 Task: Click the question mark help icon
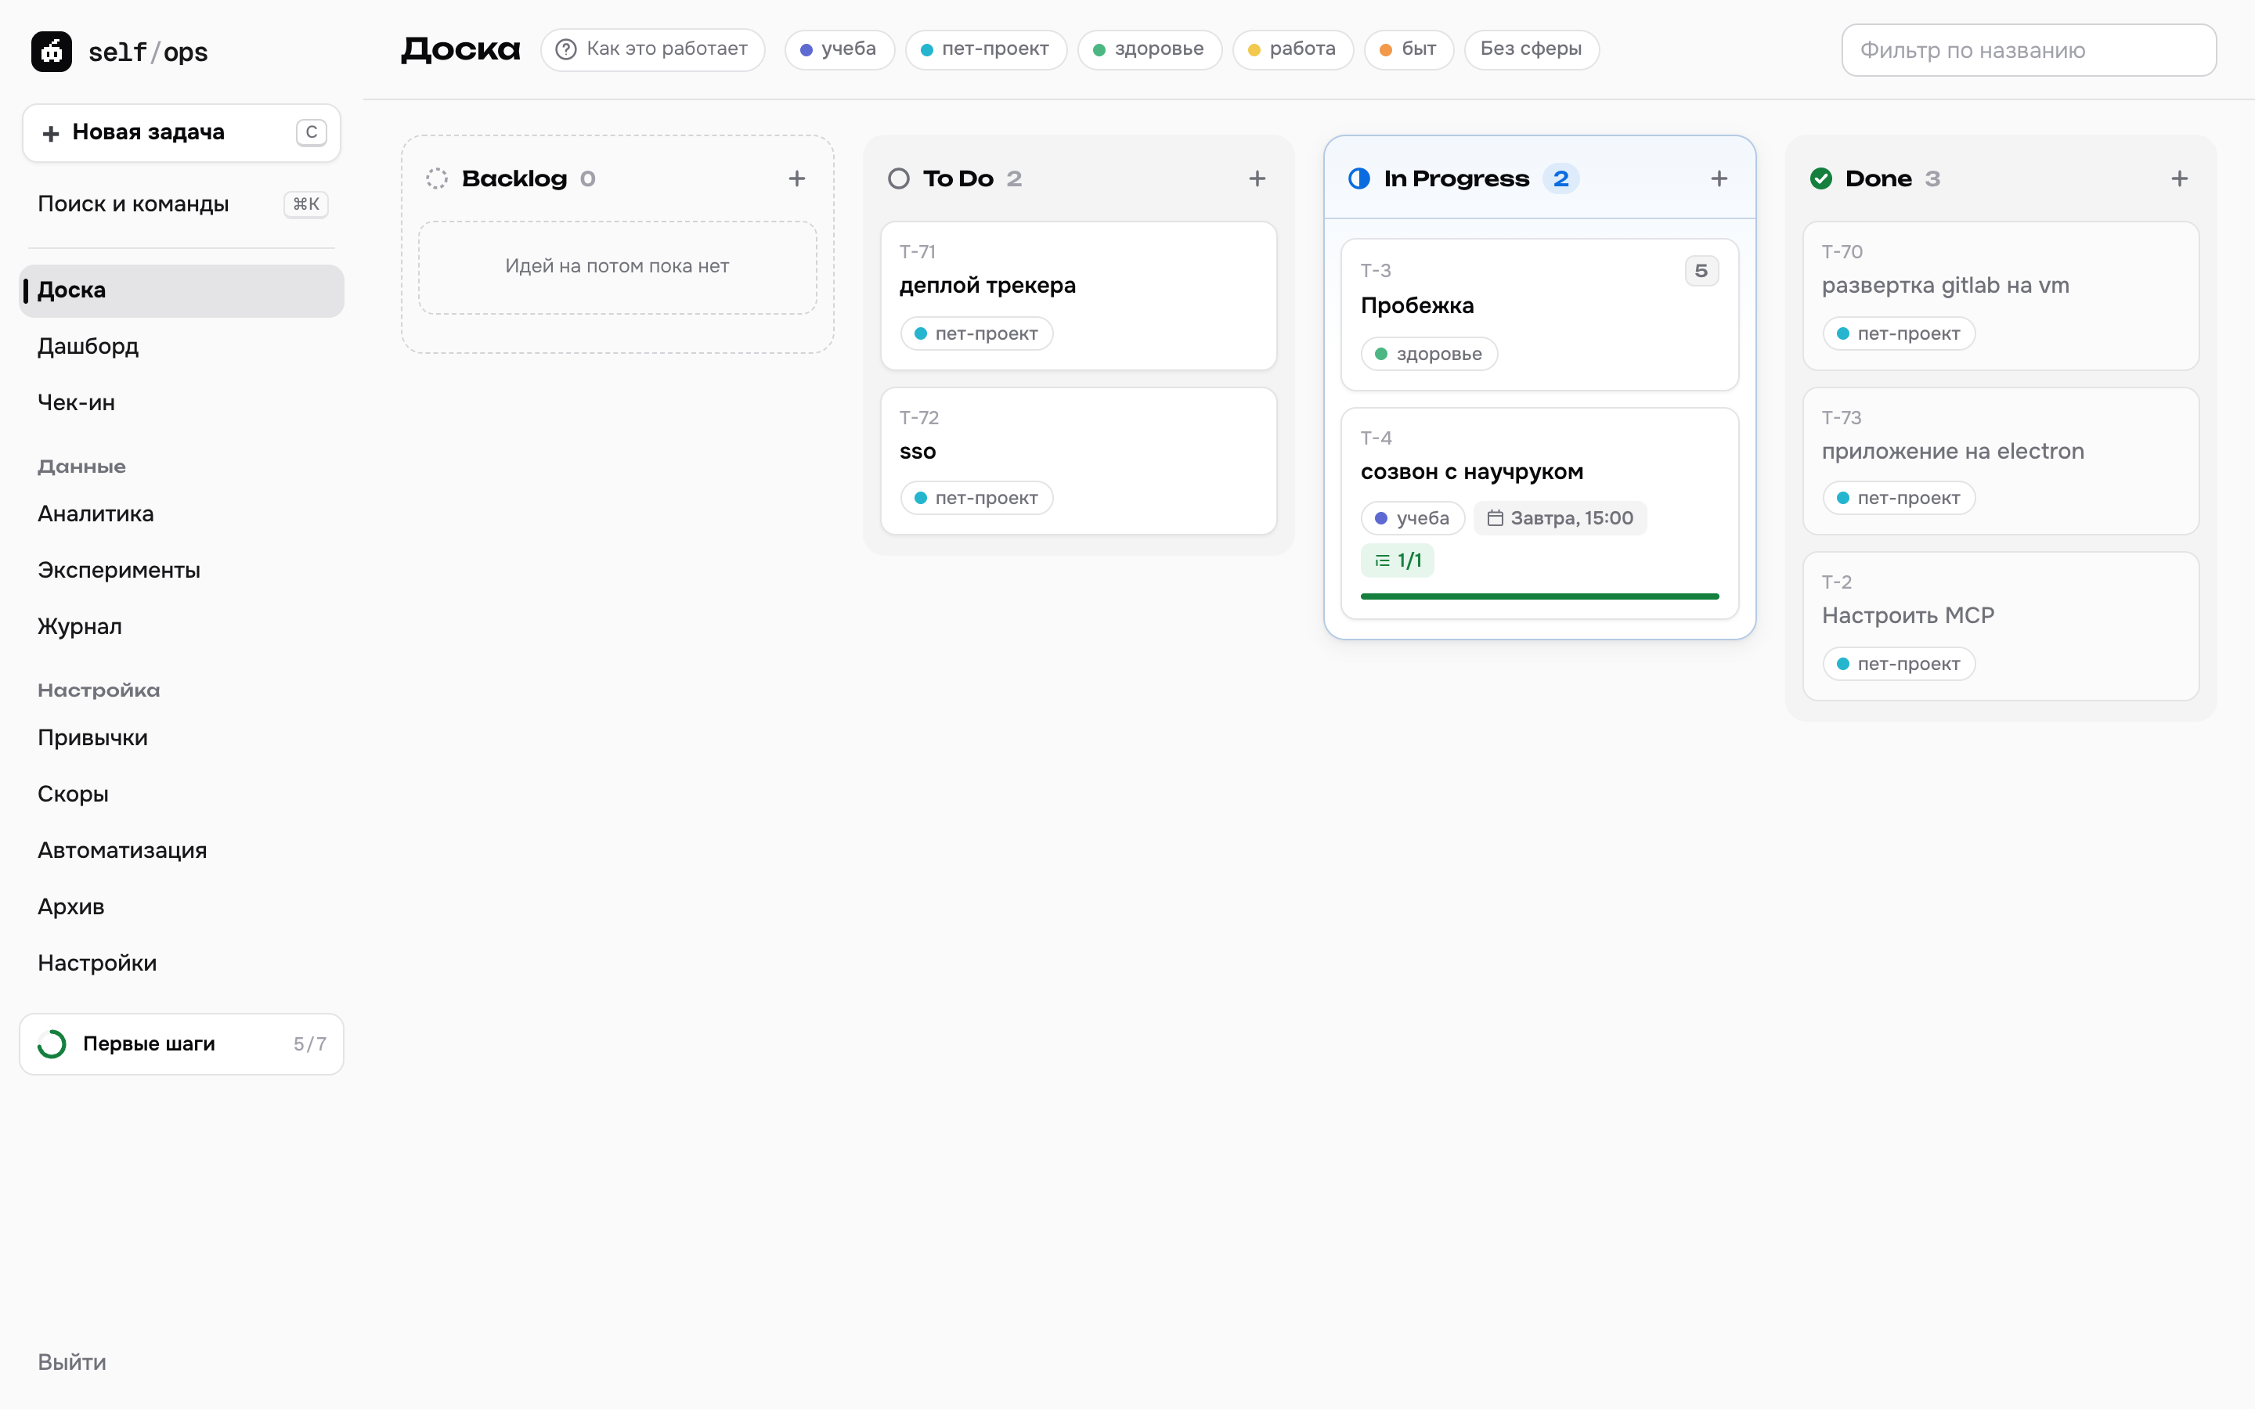point(565,49)
